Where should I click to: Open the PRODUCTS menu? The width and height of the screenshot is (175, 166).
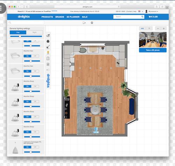[x=47, y=17]
